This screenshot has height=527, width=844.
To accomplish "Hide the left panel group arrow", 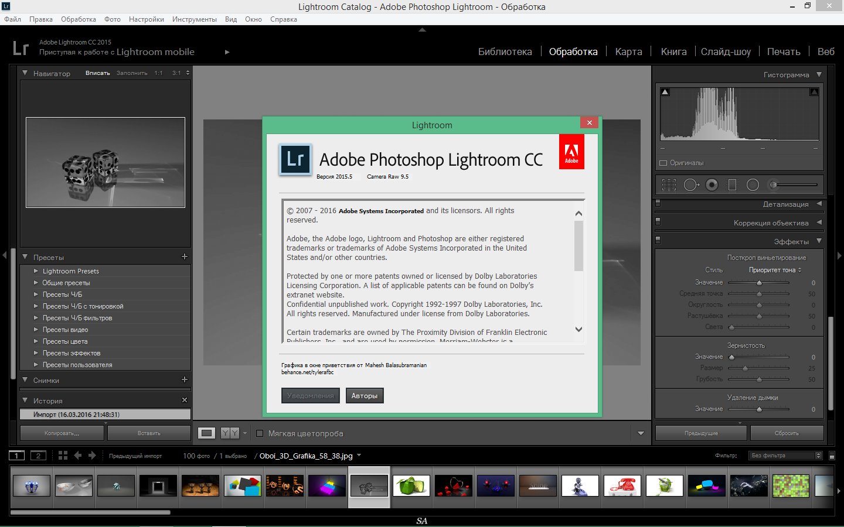I will tap(5, 255).
